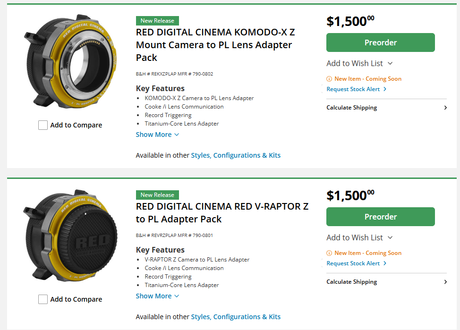
Task: Open KOMODO-X Z Mount adapter product title
Action: click(215, 45)
